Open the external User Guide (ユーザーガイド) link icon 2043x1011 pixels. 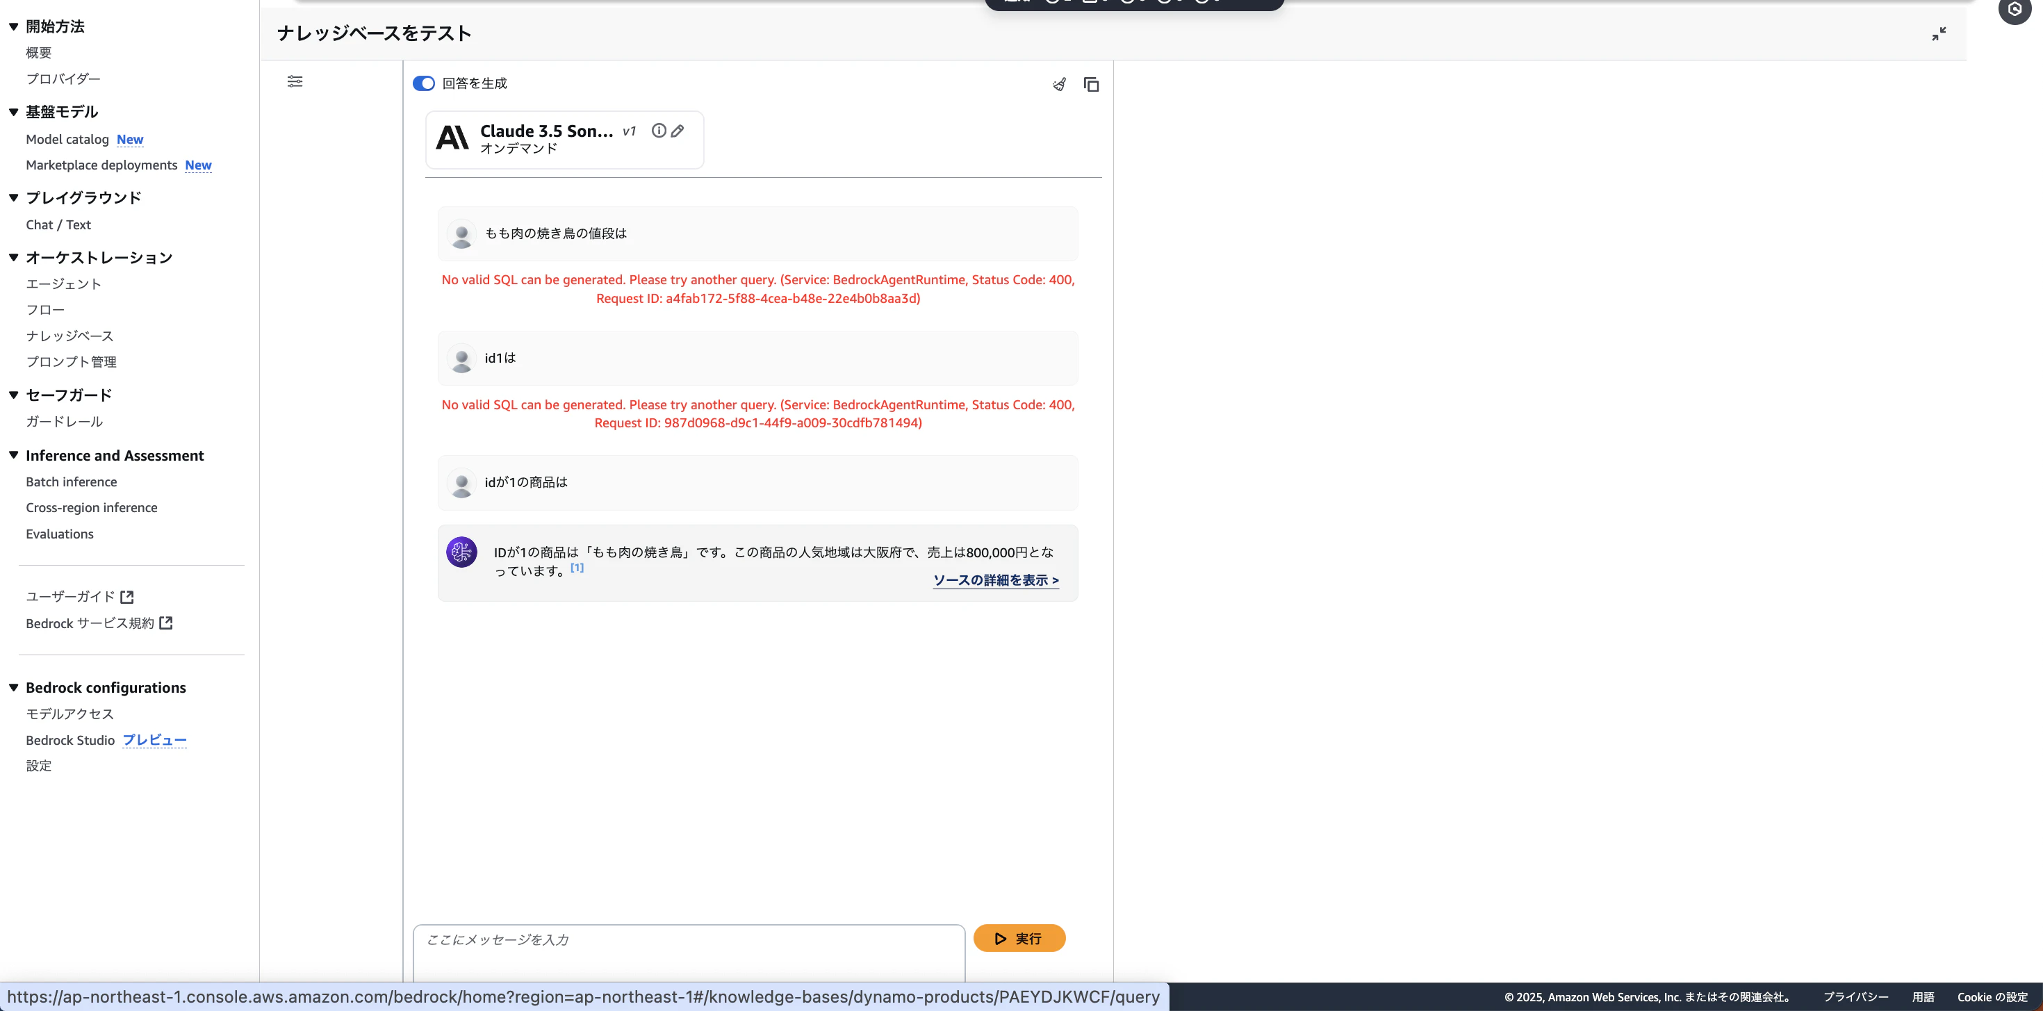point(127,596)
